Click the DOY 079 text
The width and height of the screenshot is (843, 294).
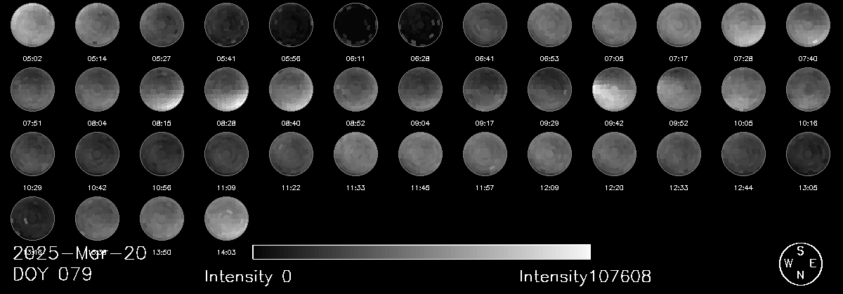click(x=53, y=274)
